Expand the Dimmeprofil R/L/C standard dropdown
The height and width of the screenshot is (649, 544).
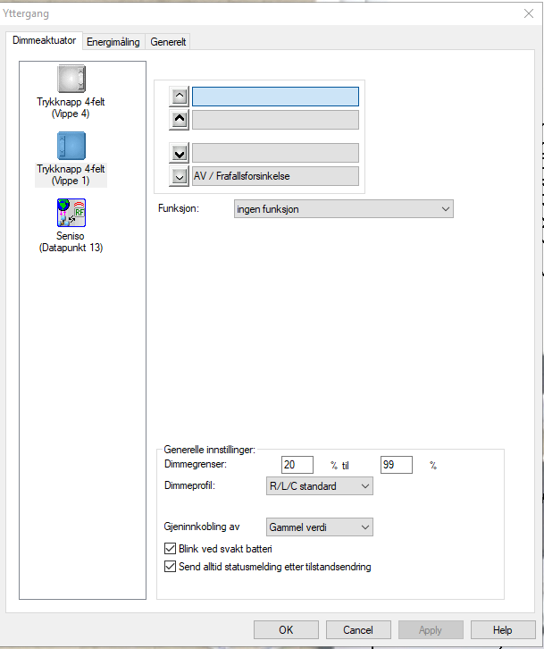click(319, 486)
